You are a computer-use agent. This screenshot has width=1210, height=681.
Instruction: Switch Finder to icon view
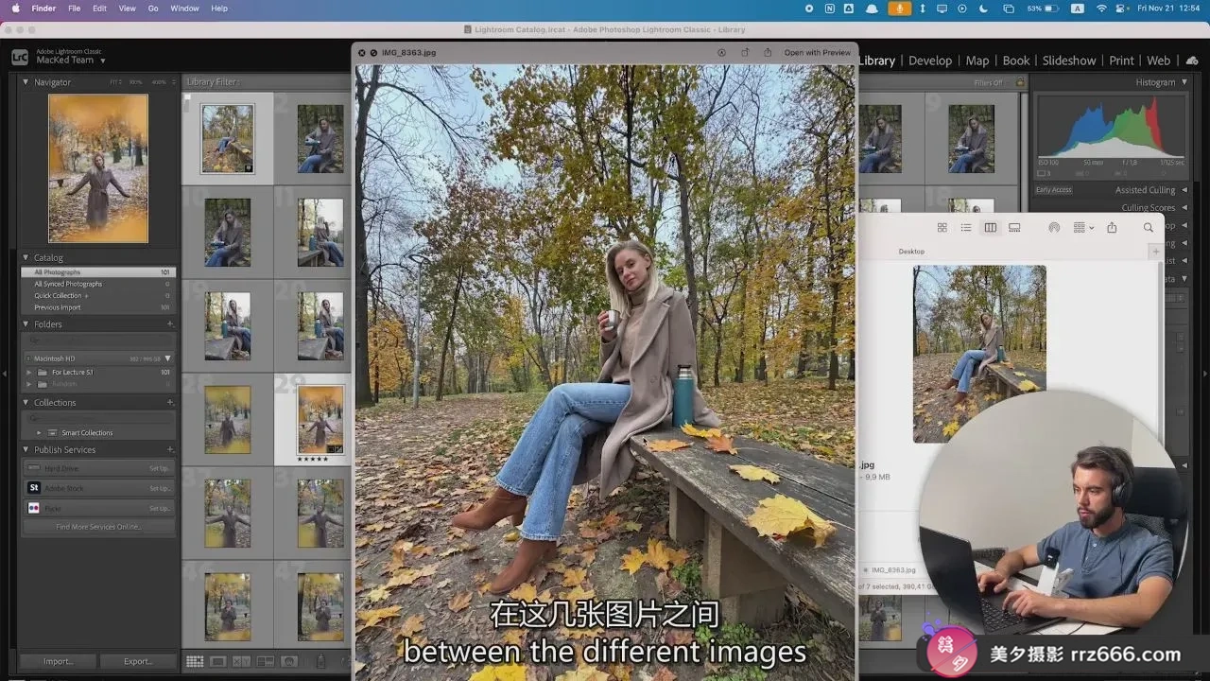tap(942, 228)
